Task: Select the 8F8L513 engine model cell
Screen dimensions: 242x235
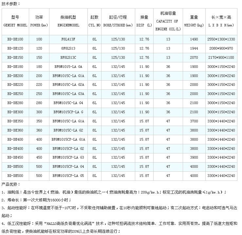Action: tap(68, 48)
